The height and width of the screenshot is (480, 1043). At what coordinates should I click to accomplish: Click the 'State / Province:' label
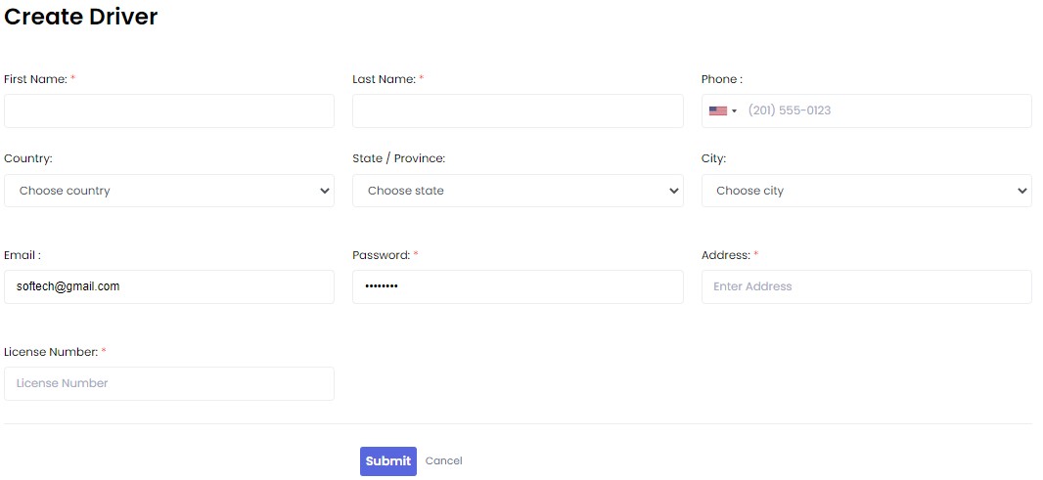click(x=398, y=158)
